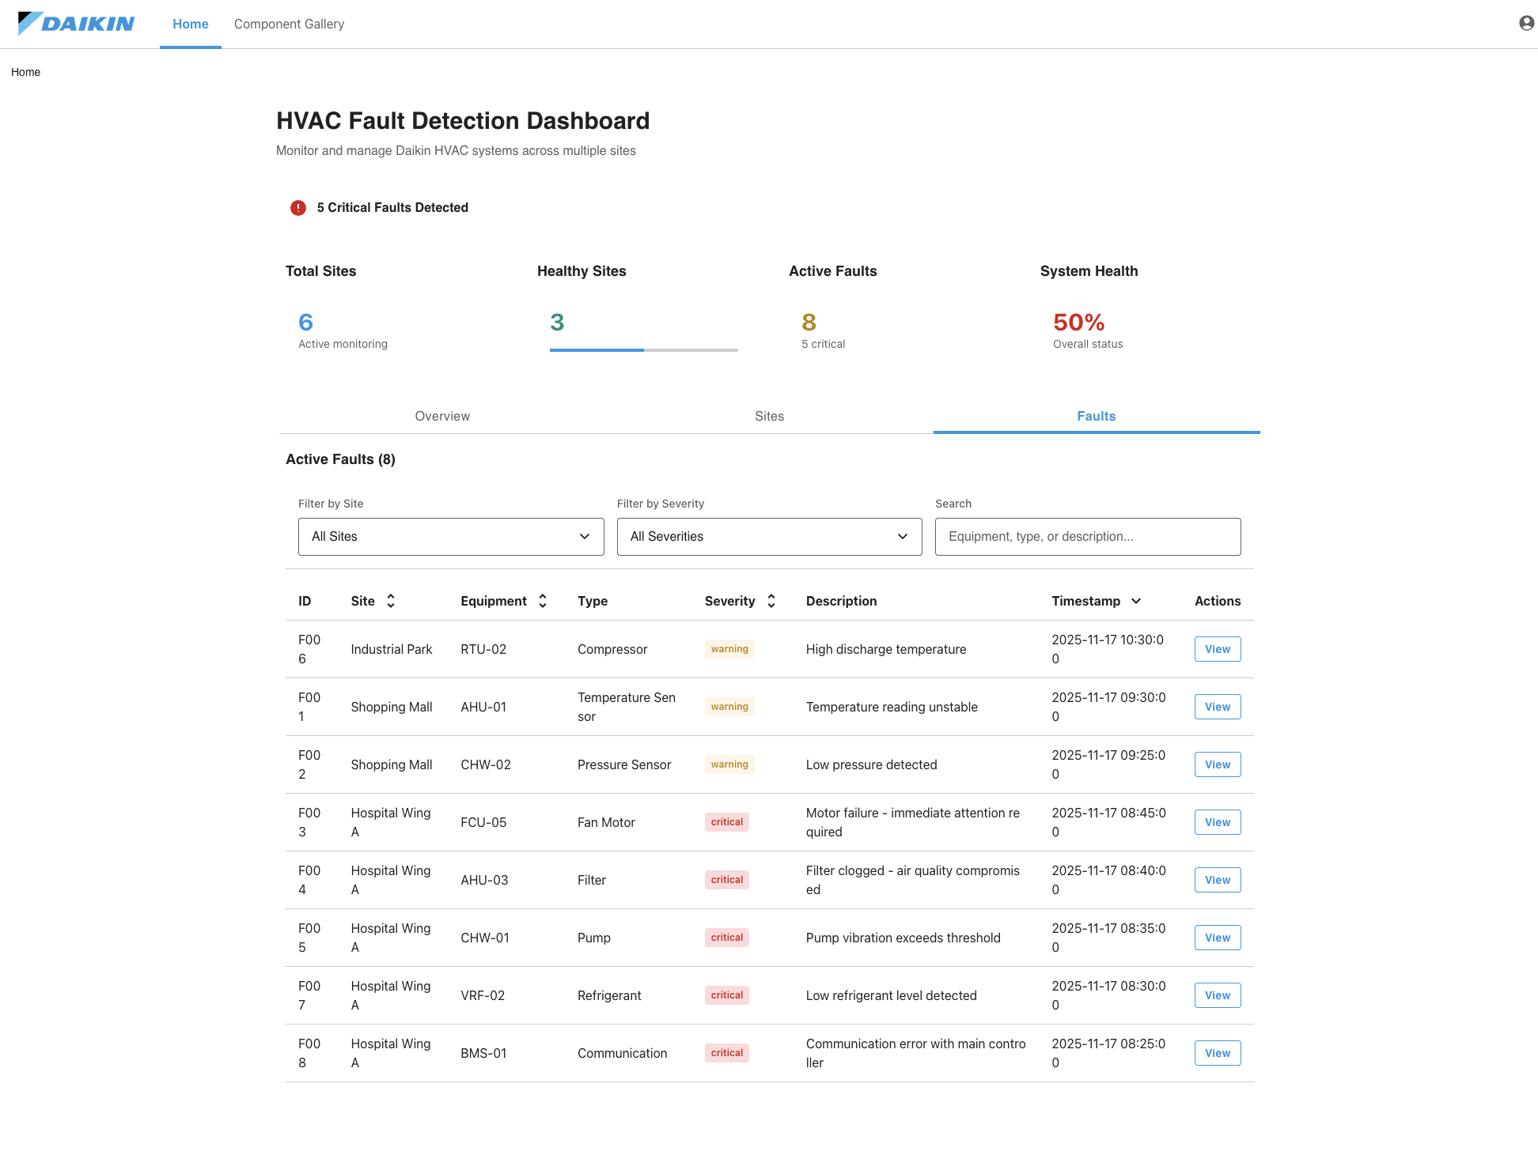1538x1155 pixels.
Task: Select the warning badge for Temperature reading unstable
Action: coord(729,706)
